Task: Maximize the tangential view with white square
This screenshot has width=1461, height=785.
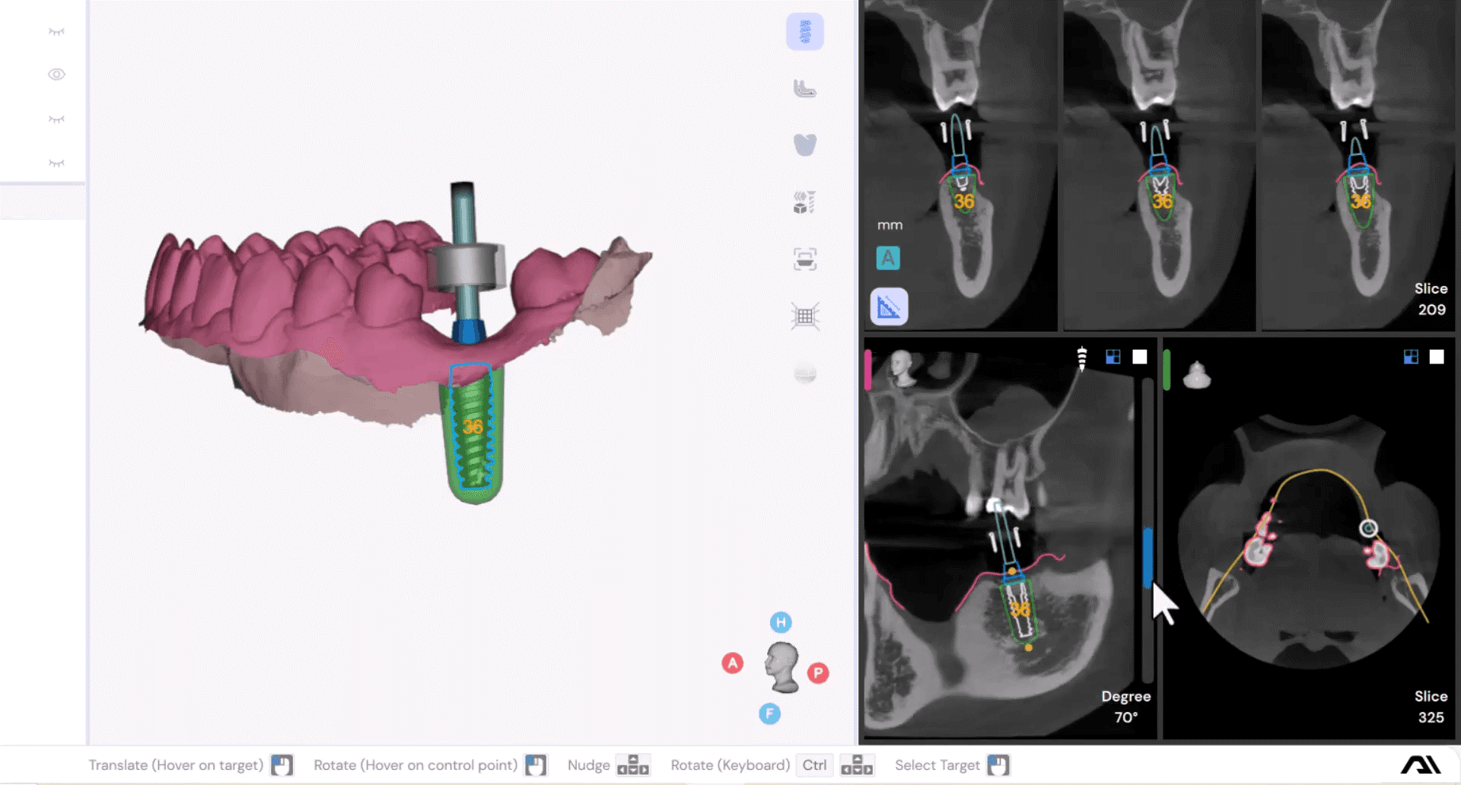Action: point(1139,358)
